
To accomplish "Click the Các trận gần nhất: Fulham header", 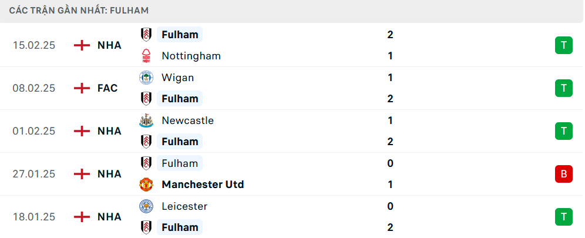I will [x=79, y=11].
